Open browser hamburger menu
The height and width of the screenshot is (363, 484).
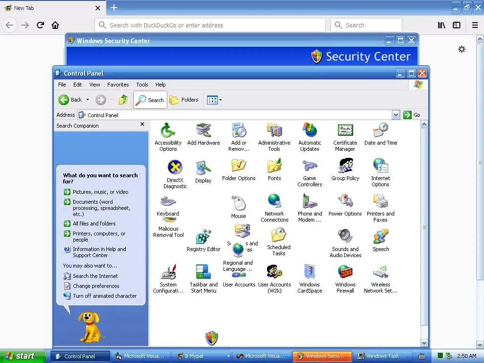(x=475, y=26)
